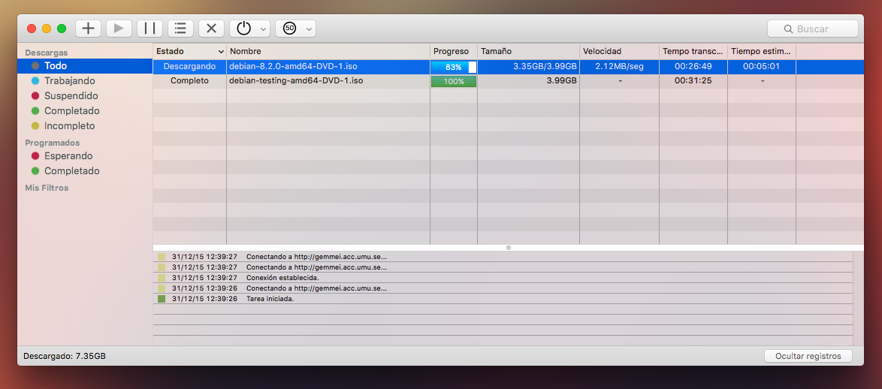The height and width of the screenshot is (389, 882).
Task: Select Completado under Programados section
Action: coord(71,171)
